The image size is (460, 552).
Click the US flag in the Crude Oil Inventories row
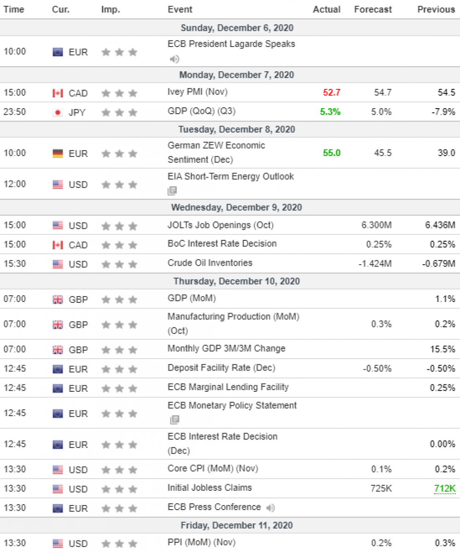(x=57, y=264)
